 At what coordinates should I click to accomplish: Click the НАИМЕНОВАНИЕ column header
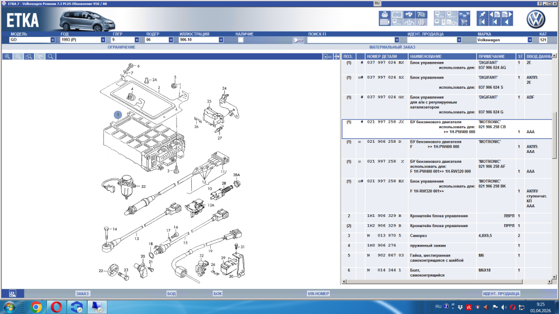[x=442, y=56]
